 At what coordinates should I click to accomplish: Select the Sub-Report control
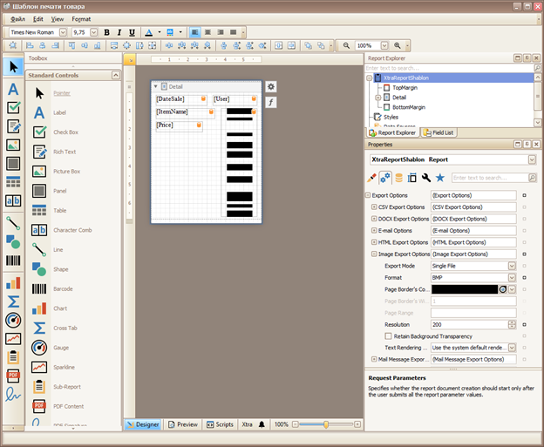[x=67, y=387]
